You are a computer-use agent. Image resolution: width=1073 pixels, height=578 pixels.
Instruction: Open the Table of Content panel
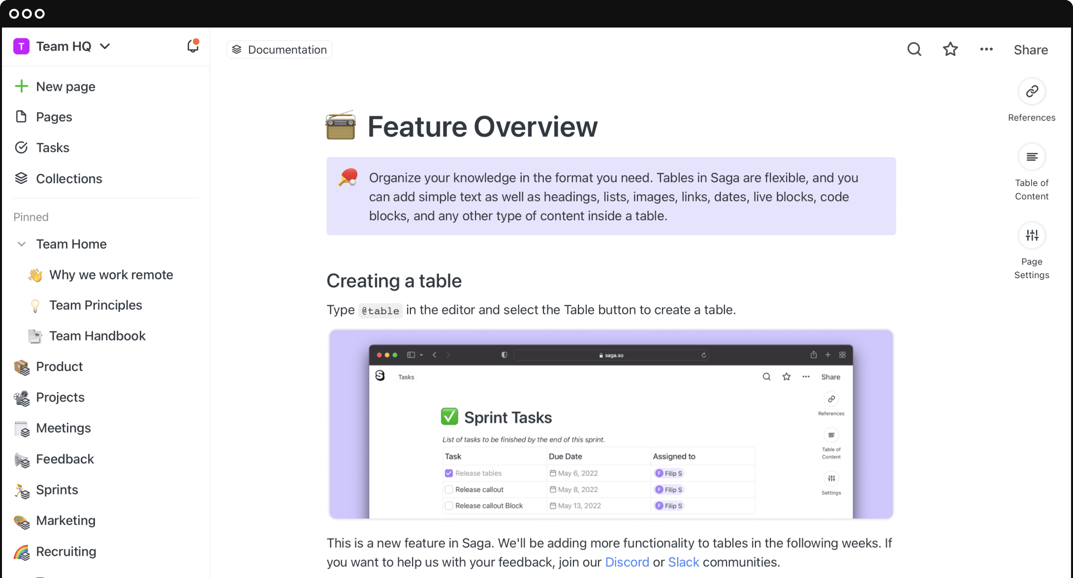point(1032,157)
